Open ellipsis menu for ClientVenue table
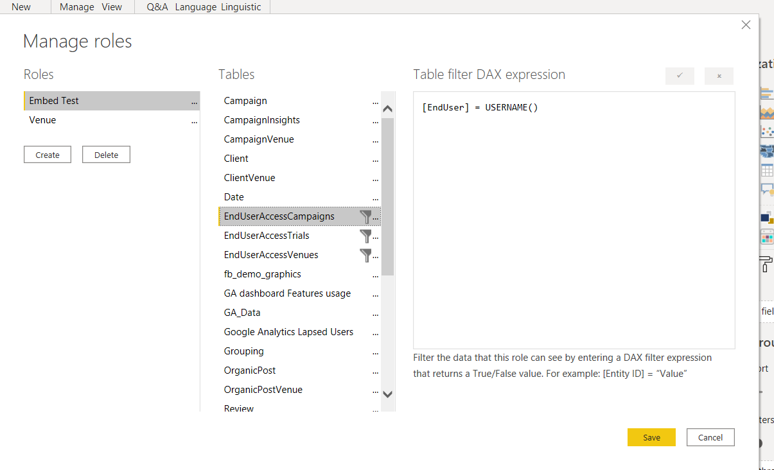Viewport: 774px width, 470px height. click(x=376, y=179)
